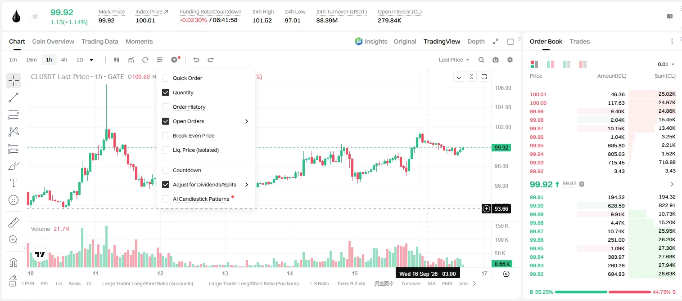Expand the Open Orders submenu arrow
This screenshot has width=682, height=301.
tap(247, 121)
